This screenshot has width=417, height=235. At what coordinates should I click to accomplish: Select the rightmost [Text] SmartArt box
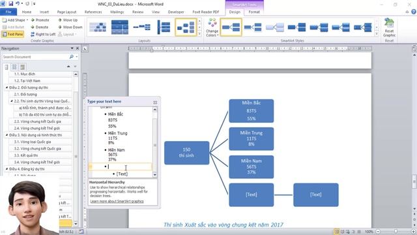click(315, 195)
